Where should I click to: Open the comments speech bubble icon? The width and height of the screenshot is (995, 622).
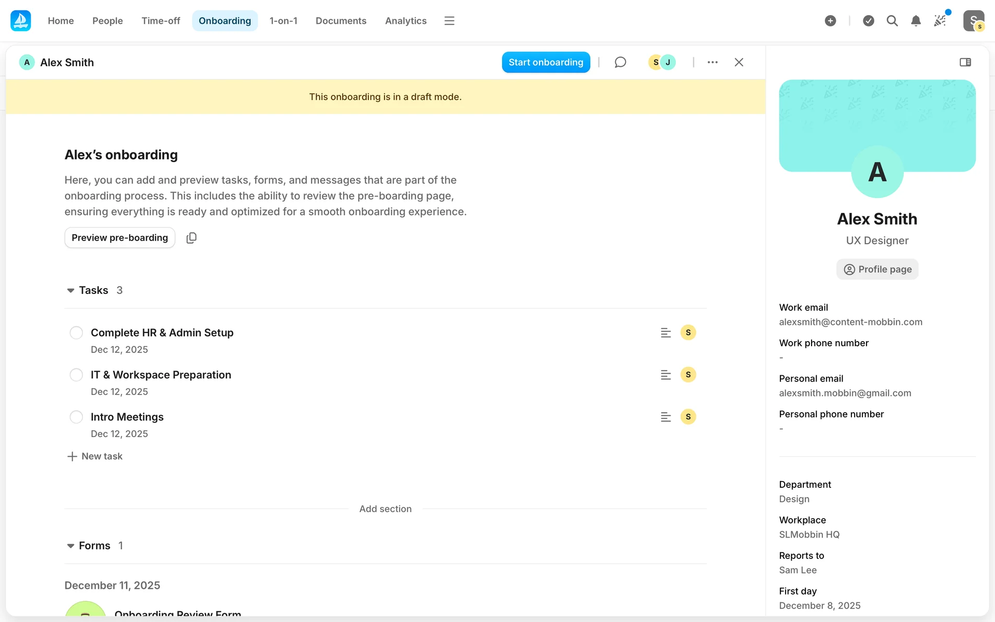tap(620, 62)
